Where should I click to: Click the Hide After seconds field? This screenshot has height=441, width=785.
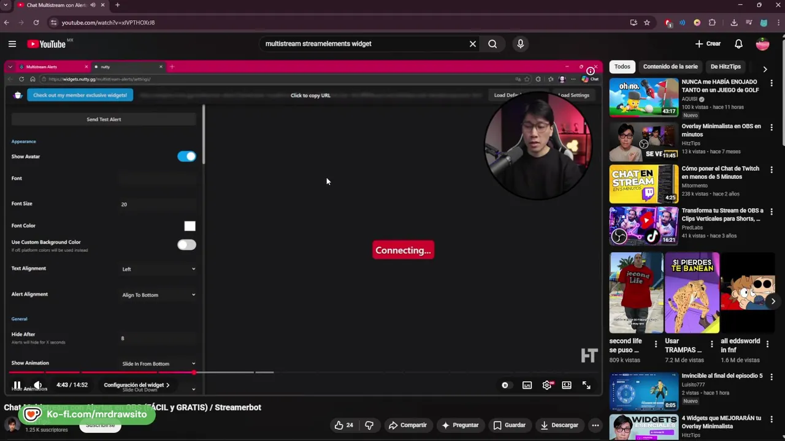tap(158, 338)
